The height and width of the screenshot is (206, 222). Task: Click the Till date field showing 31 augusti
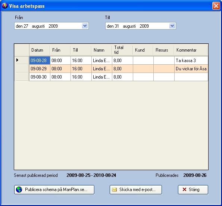point(141,26)
